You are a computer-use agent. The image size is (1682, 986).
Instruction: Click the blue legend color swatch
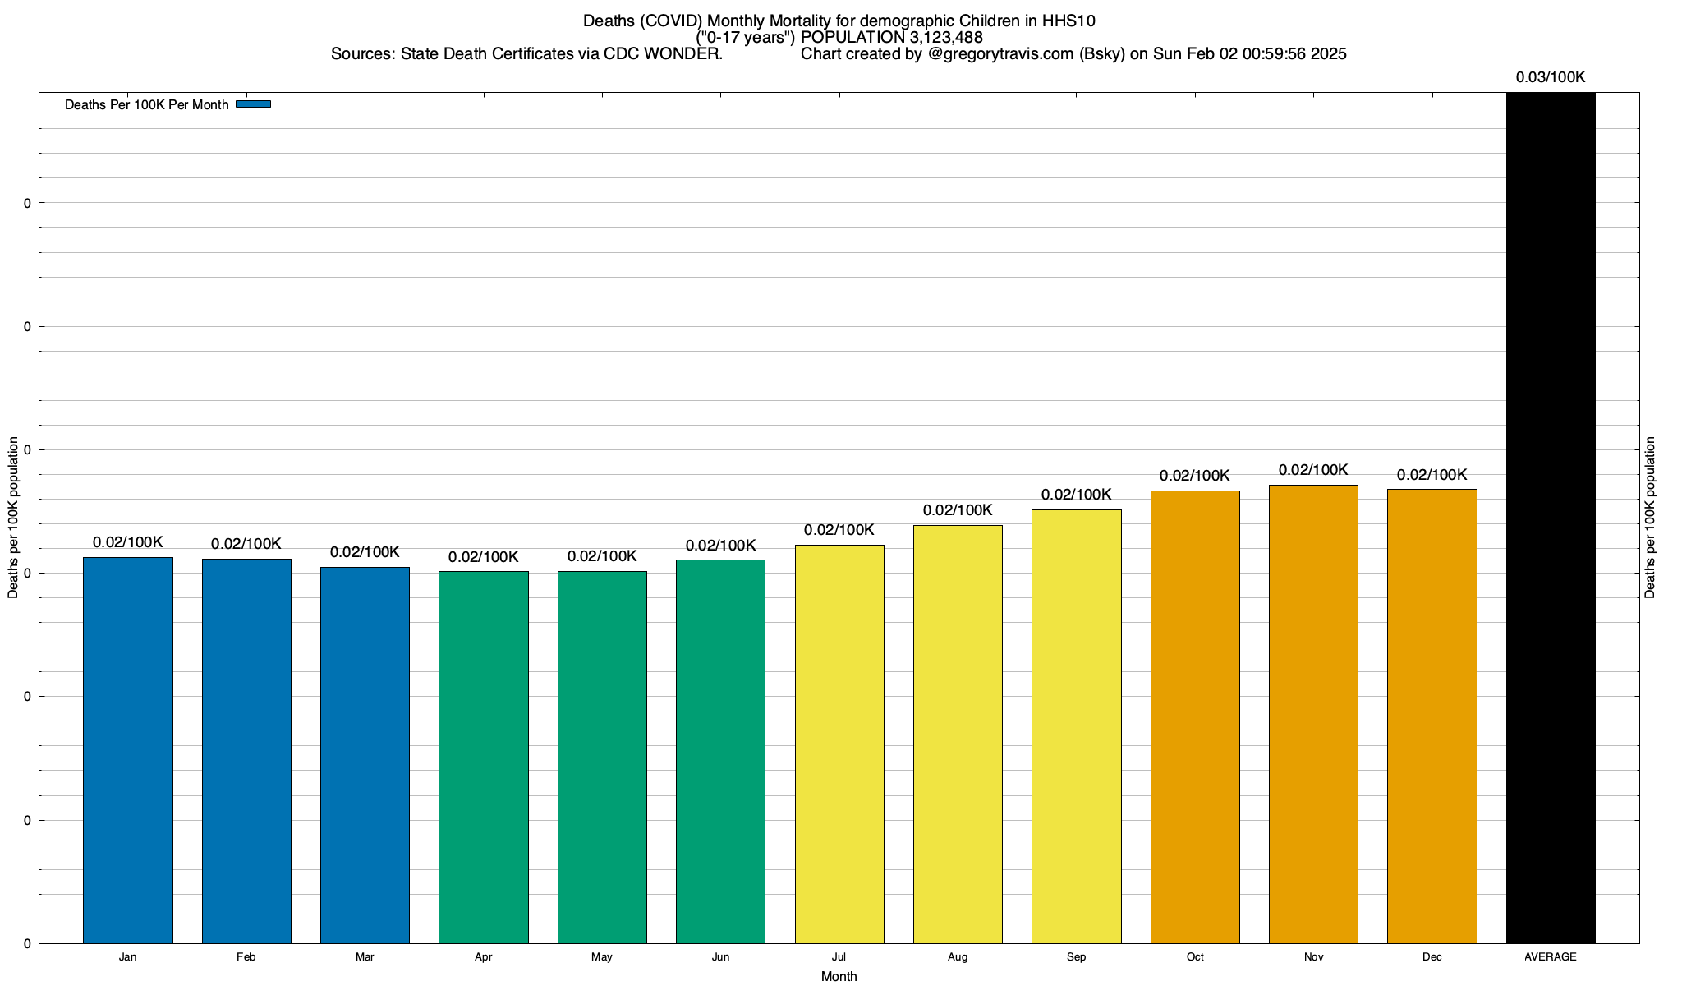253,104
